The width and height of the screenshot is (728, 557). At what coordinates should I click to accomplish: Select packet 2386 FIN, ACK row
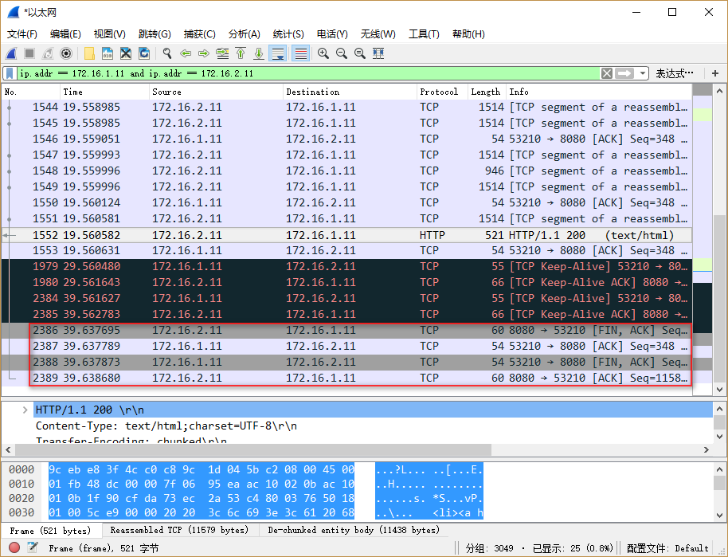tap(346, 331)
